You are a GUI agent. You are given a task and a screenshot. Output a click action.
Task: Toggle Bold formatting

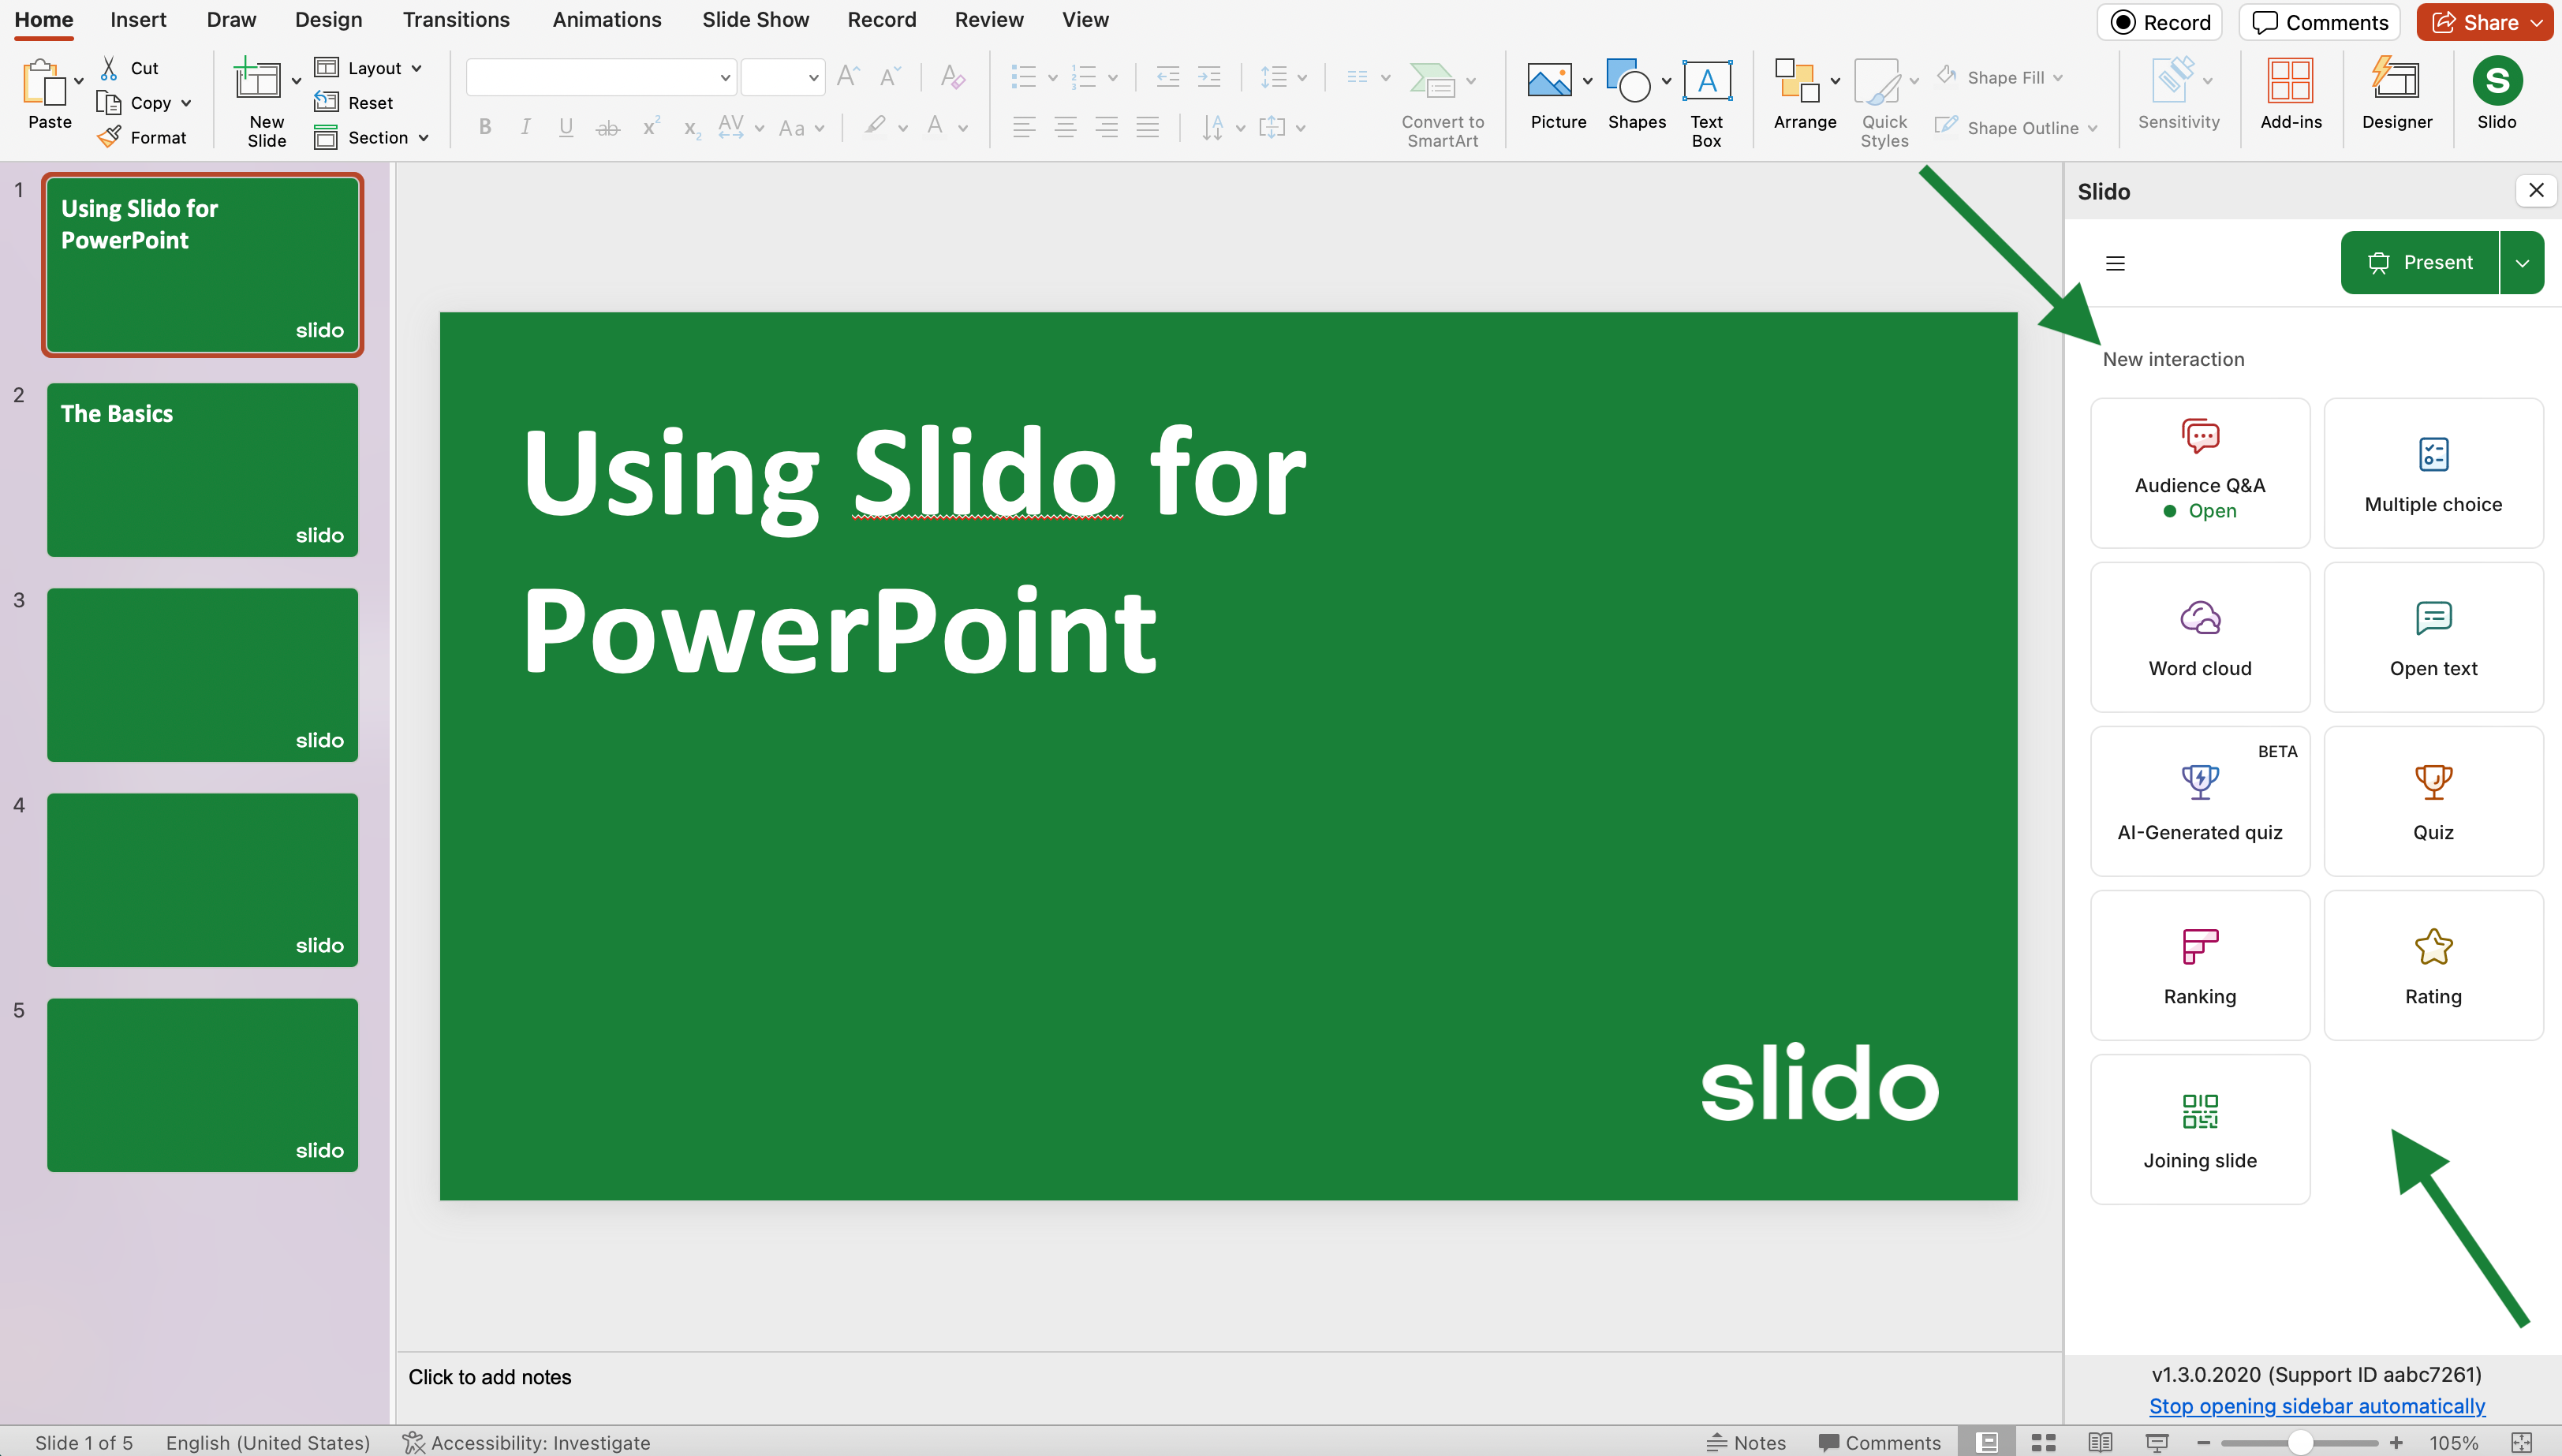point(485,127)
